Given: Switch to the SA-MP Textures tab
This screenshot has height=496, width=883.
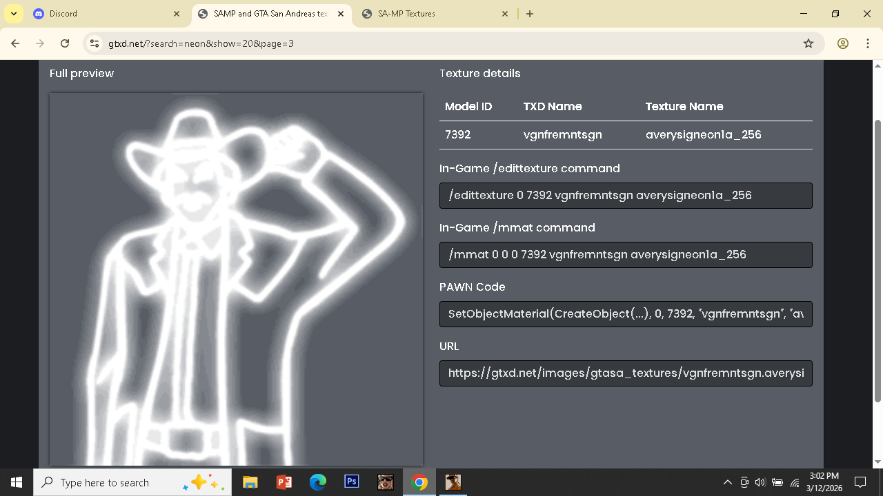Looking at the screenshot, I should [435, 14].
